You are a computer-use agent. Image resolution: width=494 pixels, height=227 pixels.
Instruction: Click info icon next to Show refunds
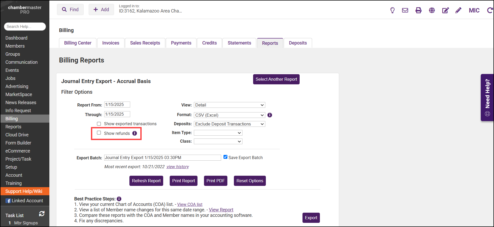[x=135, y=133]
